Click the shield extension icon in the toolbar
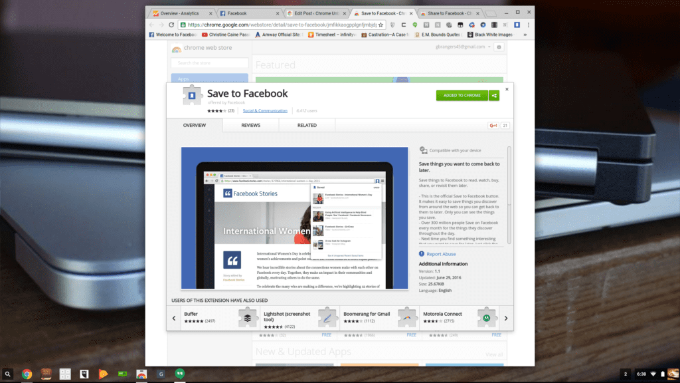Image resolution: width=680 pixels, height=383 pixels. (391, 25)
